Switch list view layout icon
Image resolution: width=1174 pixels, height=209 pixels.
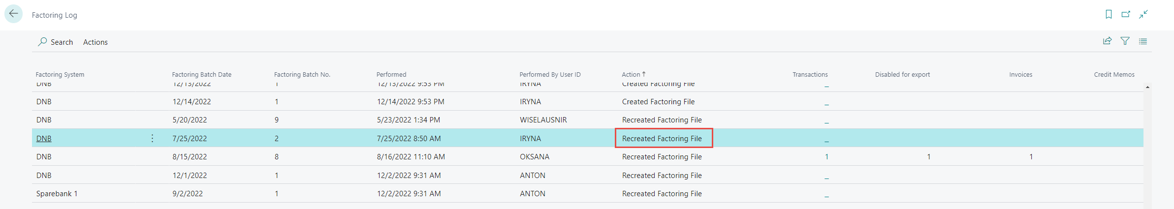click(1143, 41)
